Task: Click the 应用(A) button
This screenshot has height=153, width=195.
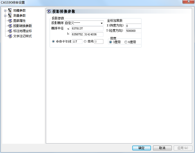Action: [x=183, y=148]
